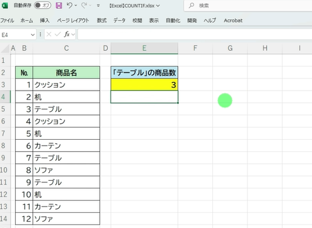Click the Excel app icon

click(x=5, y=5)
